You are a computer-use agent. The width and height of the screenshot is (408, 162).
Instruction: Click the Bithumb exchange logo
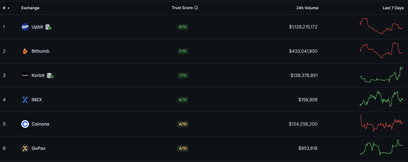[25, 51]
